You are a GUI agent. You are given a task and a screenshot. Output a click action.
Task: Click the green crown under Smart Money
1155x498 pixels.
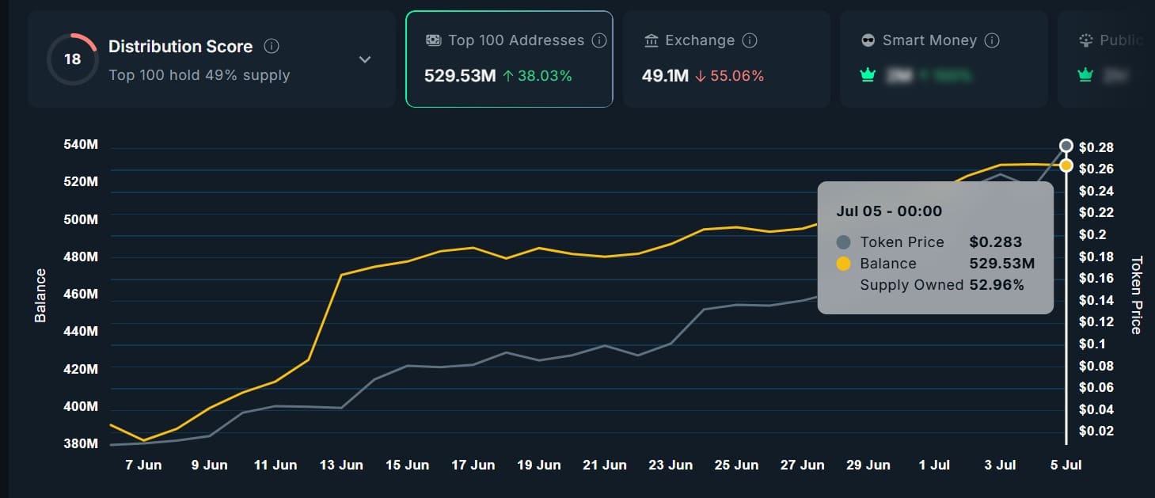coord(868,74)
